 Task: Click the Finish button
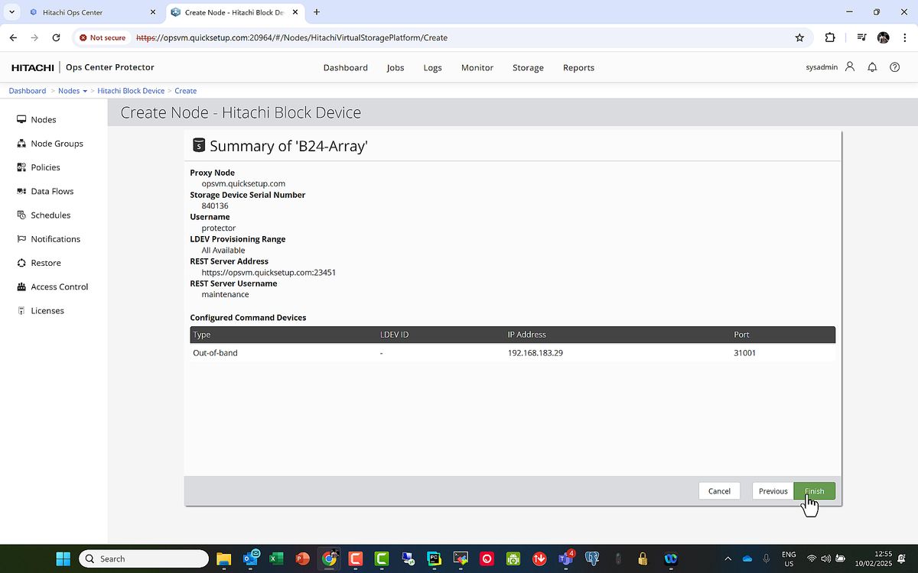click(x=814, y=491)
